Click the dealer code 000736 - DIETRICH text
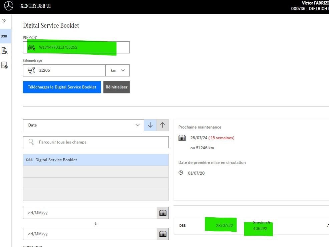The width and height of the screenshot is (329, 247). pos(310,9)
